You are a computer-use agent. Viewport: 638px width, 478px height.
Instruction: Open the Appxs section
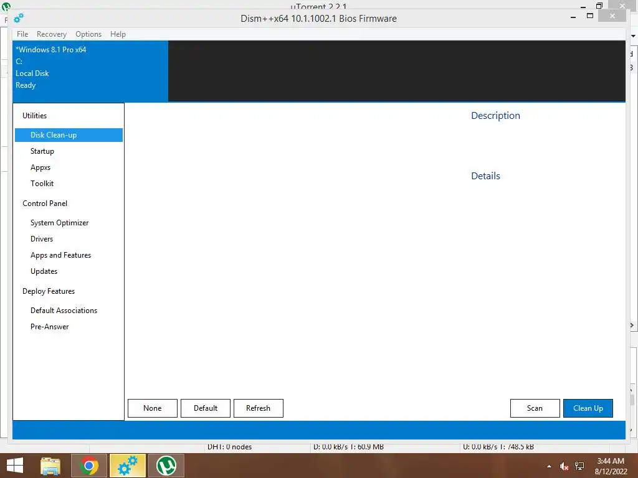tap(40, 167)
